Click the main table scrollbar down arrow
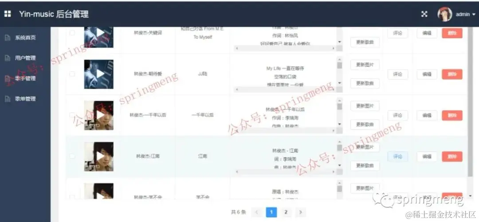 [x=470, y=196]
